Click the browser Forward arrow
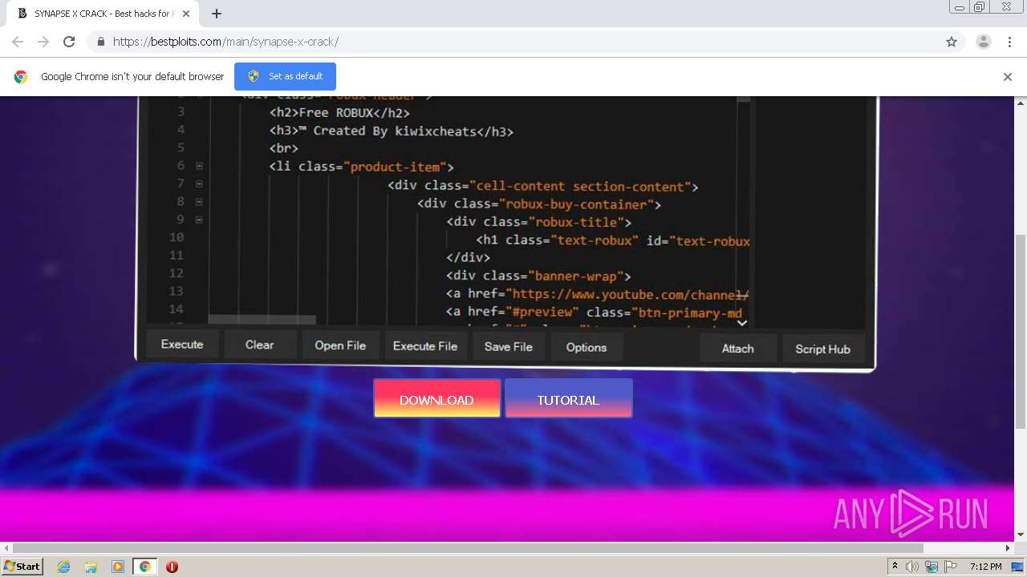Image resolution: width=1027 pixels, height=577 pixels. 43,42
